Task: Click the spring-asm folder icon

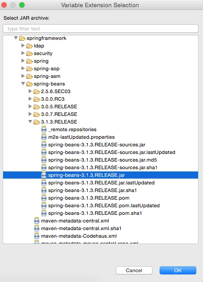Action: pos(30,76)
